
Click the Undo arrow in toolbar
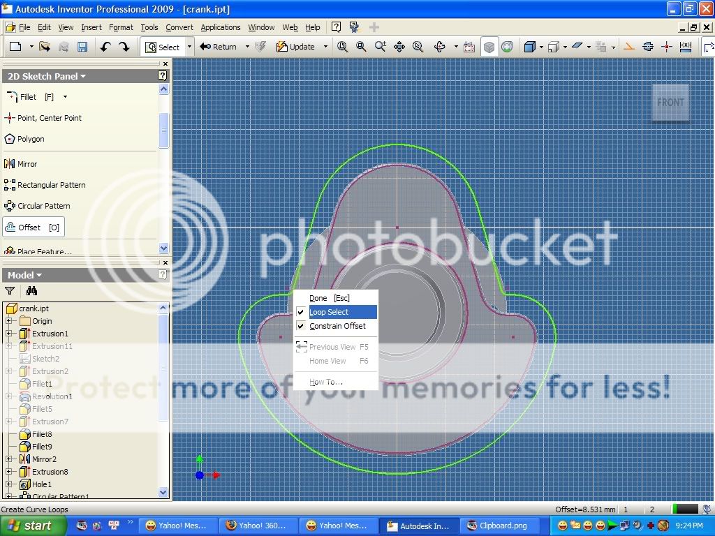(105, 47)
